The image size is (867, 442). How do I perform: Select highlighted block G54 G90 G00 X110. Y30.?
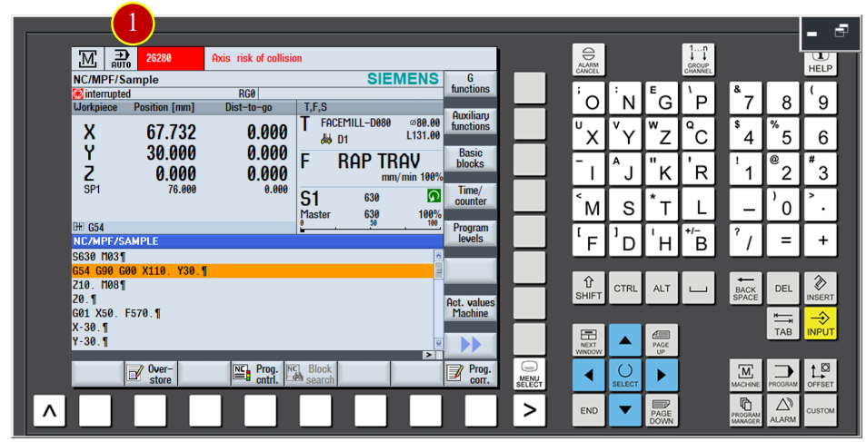[253, 270]
